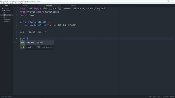Viewport: 175px width, 98px height.
Task: Open the Edit menu
Action: click(x=4, y=3)
